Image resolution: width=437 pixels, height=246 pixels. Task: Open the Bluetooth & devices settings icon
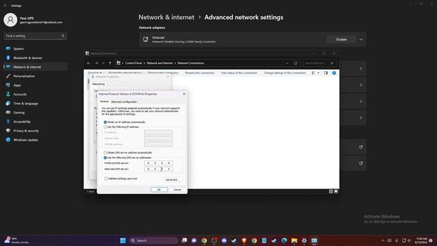coord(8,57)
